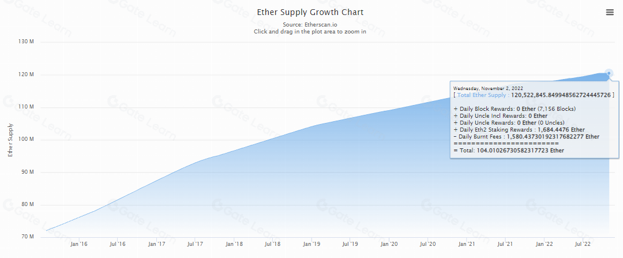Click the "Daily Burnt Fees" line in tooltip
The image size is (623, 258).
tap(527, 137)
